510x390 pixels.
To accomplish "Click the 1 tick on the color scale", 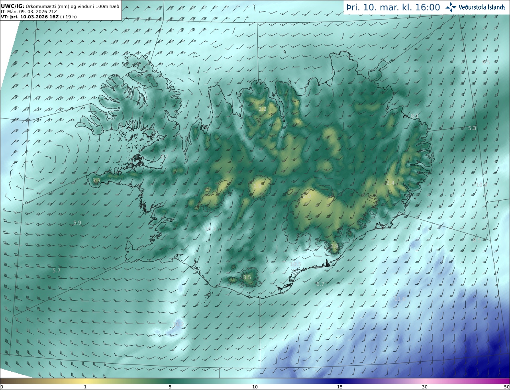I will point(85,387).
